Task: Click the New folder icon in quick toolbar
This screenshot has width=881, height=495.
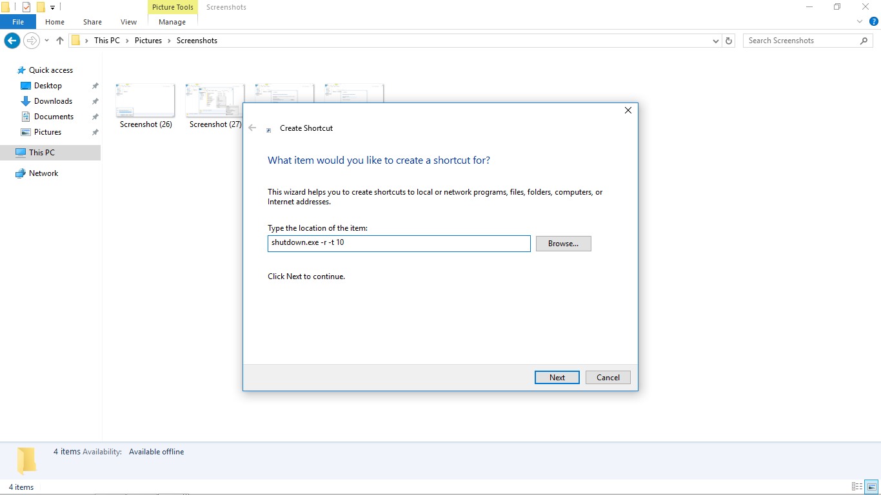Action: pyautogui.click(x=41, y=7)
